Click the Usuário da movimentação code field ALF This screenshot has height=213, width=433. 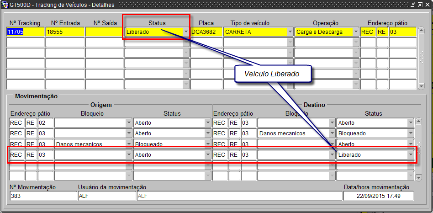tap(107, 196)
